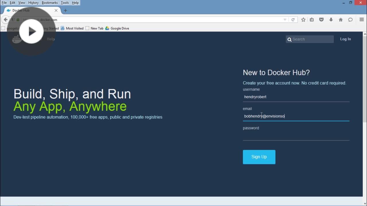Close the Docker Hub tab
The width and height of the screenshot is (367, 206).
pyautogui.click(x=56, y=10)
